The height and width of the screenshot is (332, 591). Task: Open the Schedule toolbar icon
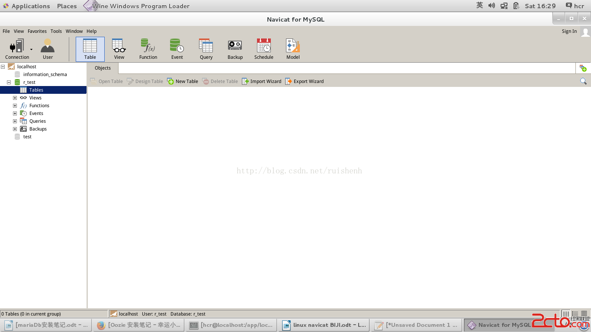pos(264,49)
